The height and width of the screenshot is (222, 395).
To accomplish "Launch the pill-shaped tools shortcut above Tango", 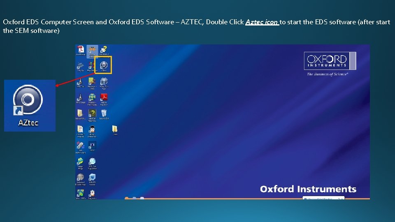I will click(81, 148).
